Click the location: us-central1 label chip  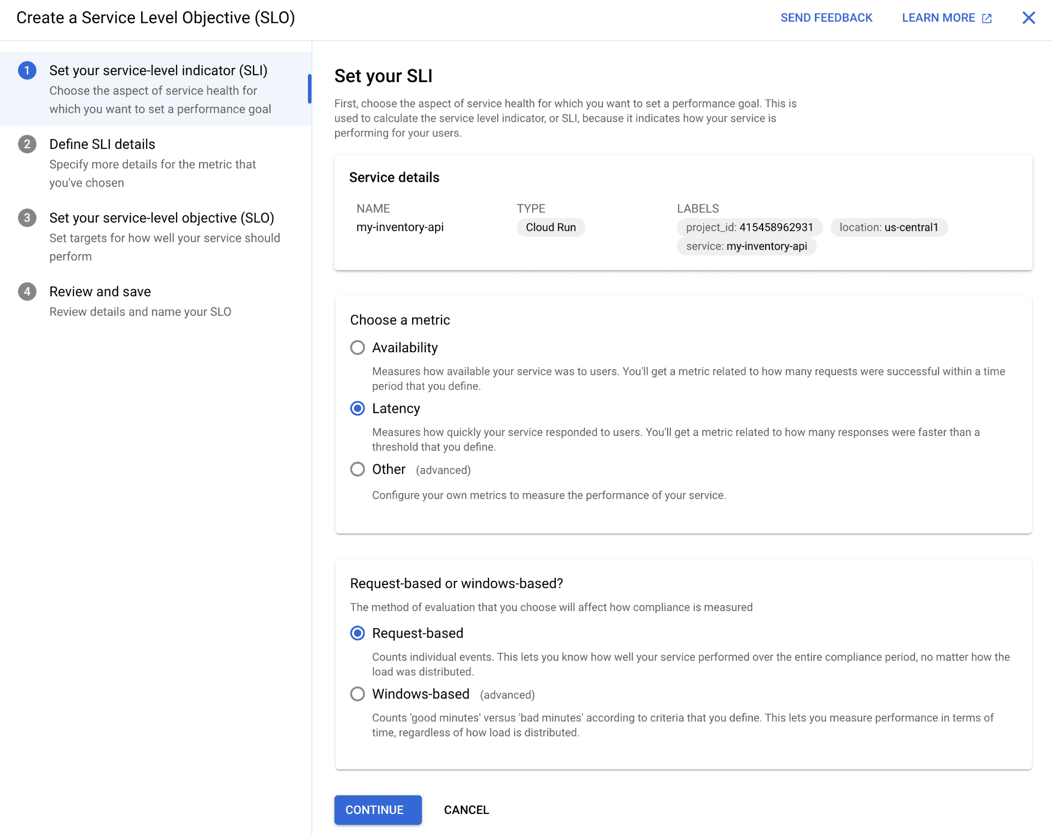click(889, 227)
